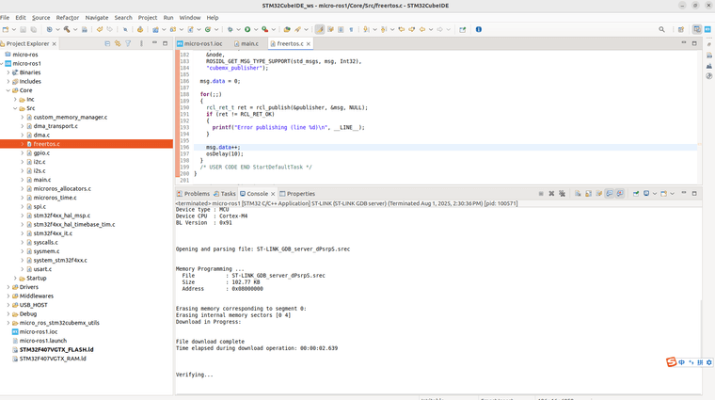Image resolution: width=715 pixels, height=400 pixels.
Task: Open the Build hammer dropdown arrow
Action: pyautogui.click(x=75, y=29)
